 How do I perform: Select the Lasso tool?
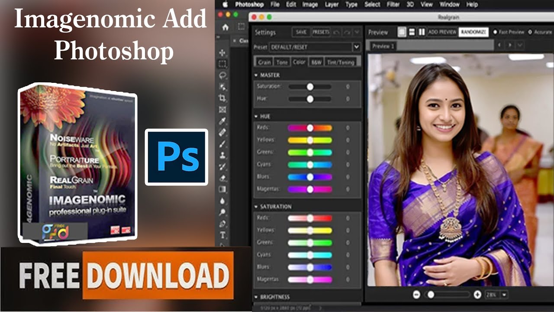(x=223, y=75)
